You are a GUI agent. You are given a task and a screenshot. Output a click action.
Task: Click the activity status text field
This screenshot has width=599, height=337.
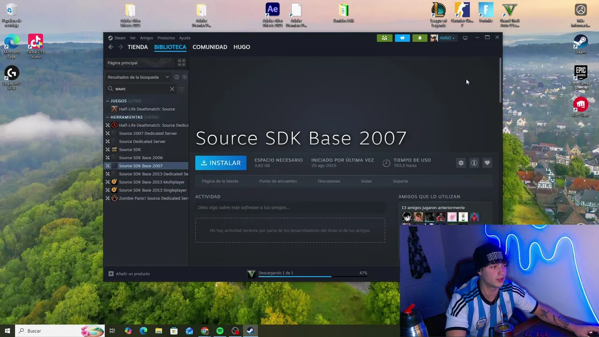(x=290, y=207)
